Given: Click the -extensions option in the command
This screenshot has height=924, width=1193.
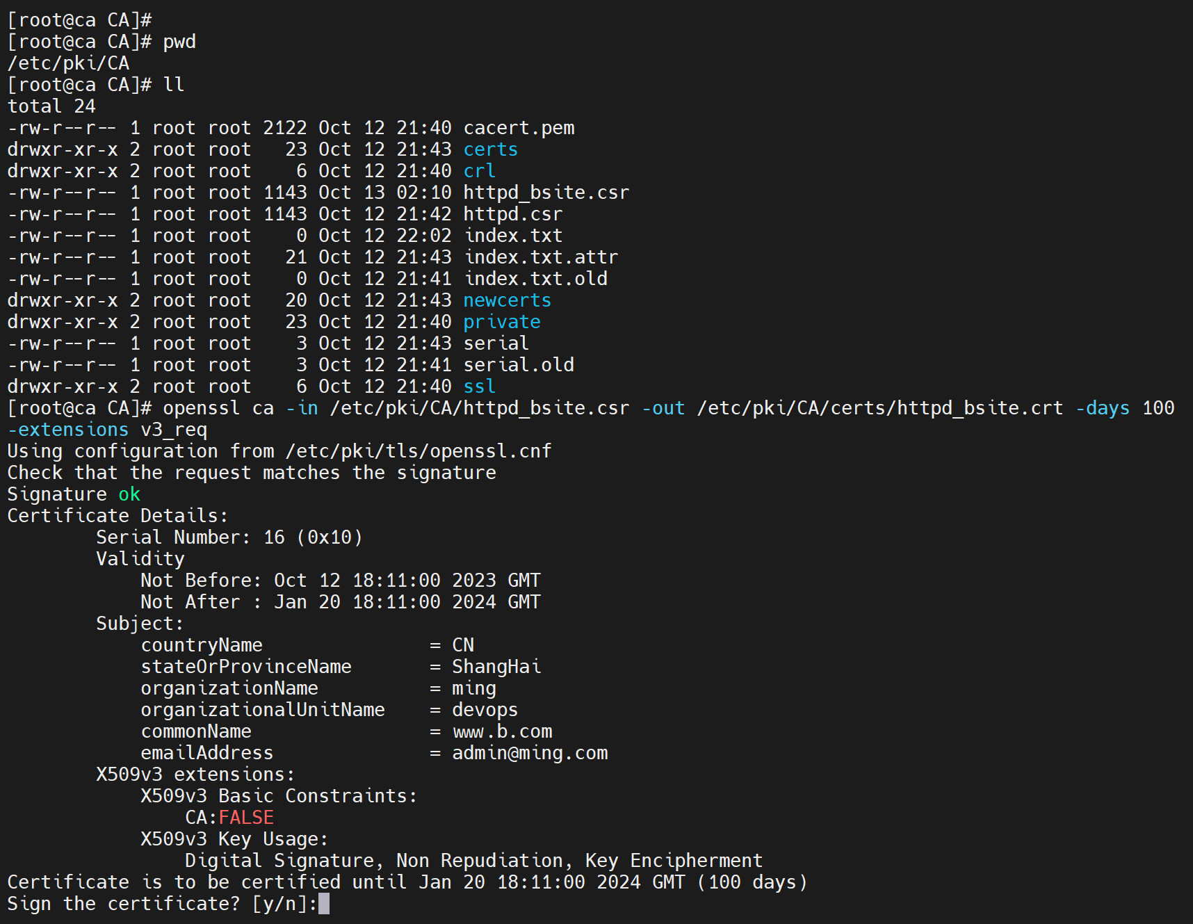Looking at the screenshot, I should coord(68,430).
